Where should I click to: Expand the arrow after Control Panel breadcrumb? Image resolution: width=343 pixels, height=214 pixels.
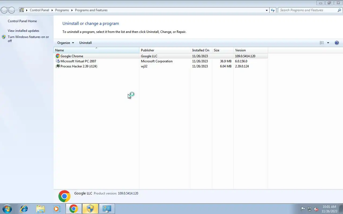(52, 10)
